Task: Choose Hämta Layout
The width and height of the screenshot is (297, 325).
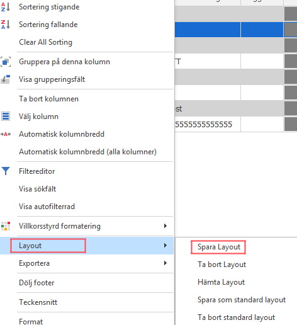Action: [221, 282]
